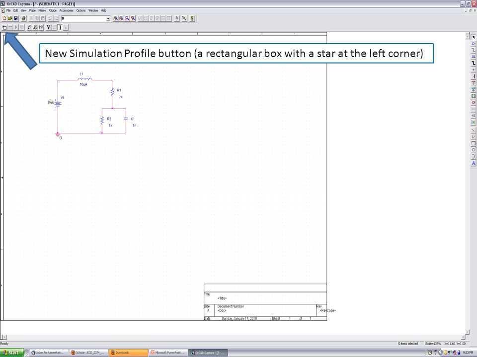Open the Place menu
The image size is (477, 357).
tap(33, 10)
